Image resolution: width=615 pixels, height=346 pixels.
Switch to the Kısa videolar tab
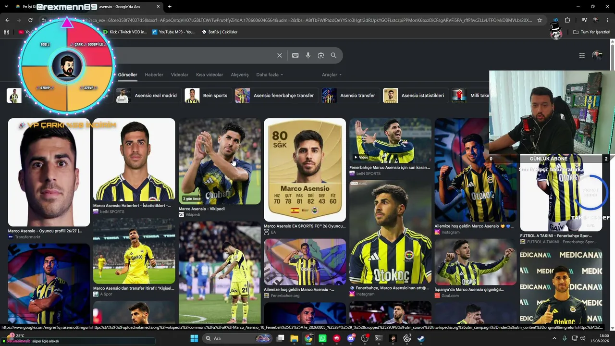(x=209, y=75)
